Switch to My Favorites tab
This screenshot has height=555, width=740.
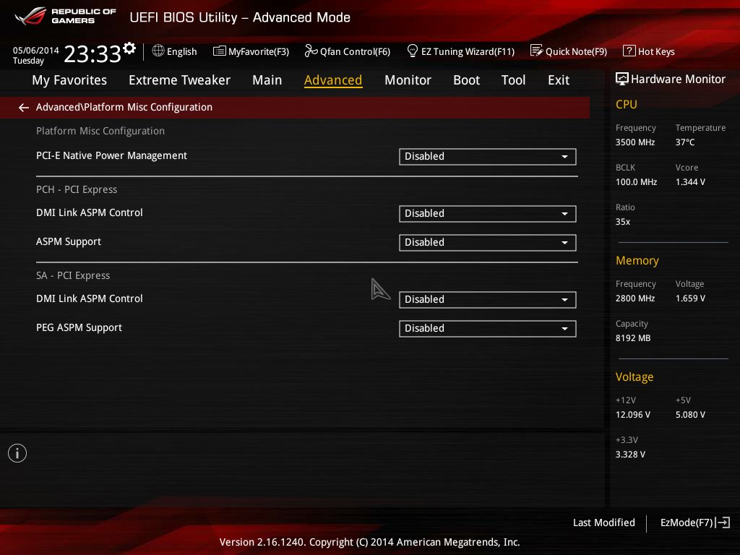(x=69, y=80)
